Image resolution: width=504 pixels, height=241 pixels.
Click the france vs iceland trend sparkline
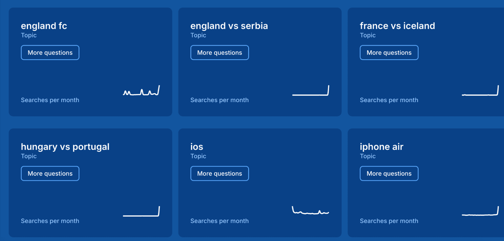(x=480, y=91)
